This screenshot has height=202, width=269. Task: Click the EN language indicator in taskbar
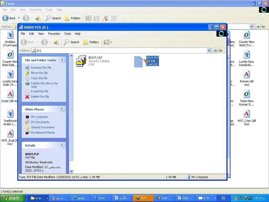(223, 198)
